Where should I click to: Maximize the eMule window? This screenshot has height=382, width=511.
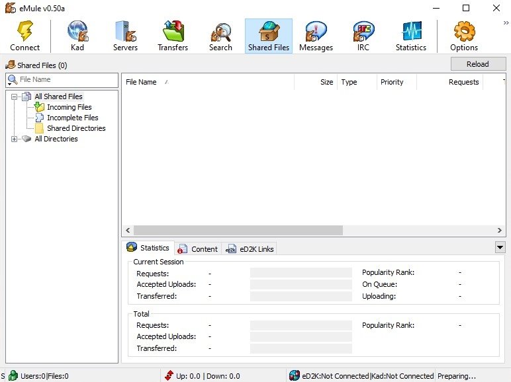(466, 8)
